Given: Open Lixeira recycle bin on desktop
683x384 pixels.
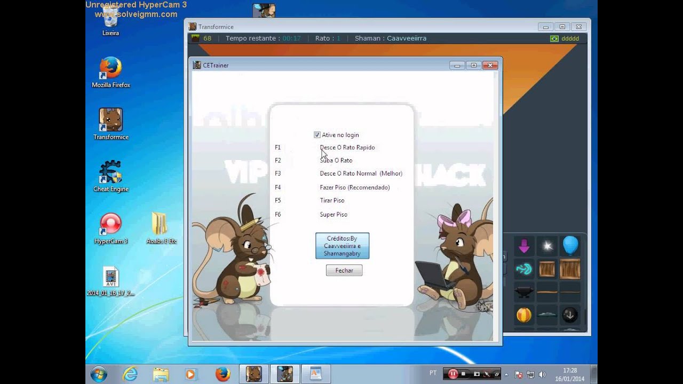Looking at the screenshot, I should 110,21.
